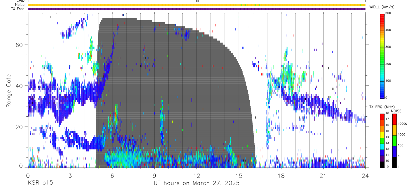Click the 3 tick on the UT hours axis
411x190 pixels.
pyautogui.click(x=70, y=176)
